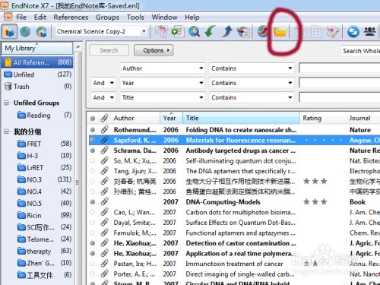The width and height of the screenshot is (380, 285).
Task: Open the first And operator dropdown
Action: coord(103,83)
